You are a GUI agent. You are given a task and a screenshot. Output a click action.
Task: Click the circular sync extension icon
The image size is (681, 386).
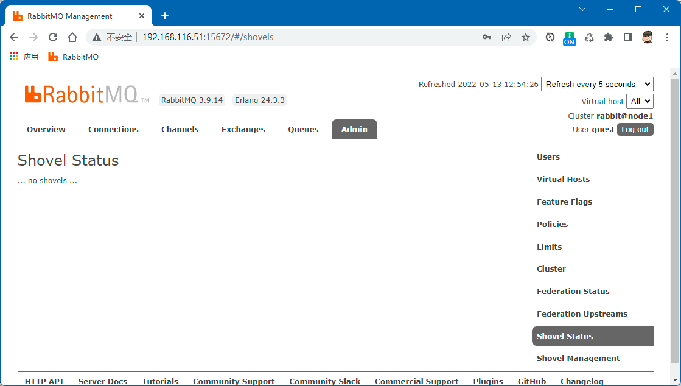(x=550, y=37)
